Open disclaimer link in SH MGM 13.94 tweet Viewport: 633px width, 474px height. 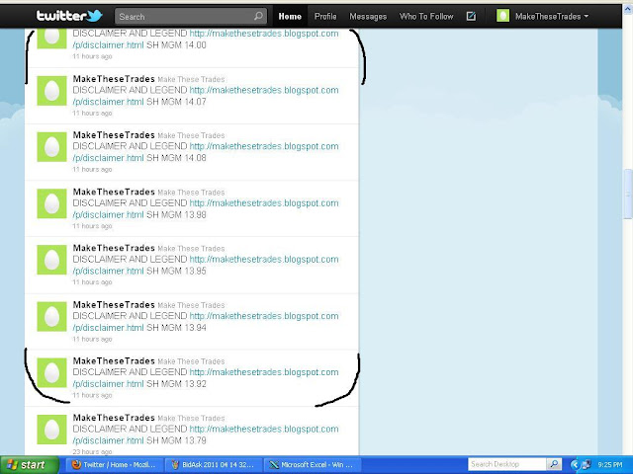click(264, 316)
